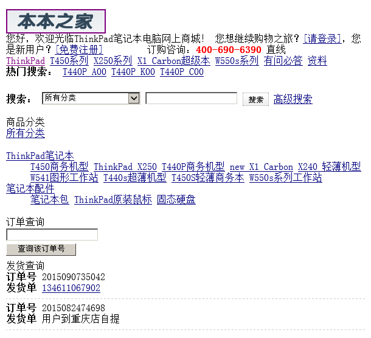The image size is (371, 338).
Task: Open the T450S轻薄商务本 subcategory
Action: point(208,177)
